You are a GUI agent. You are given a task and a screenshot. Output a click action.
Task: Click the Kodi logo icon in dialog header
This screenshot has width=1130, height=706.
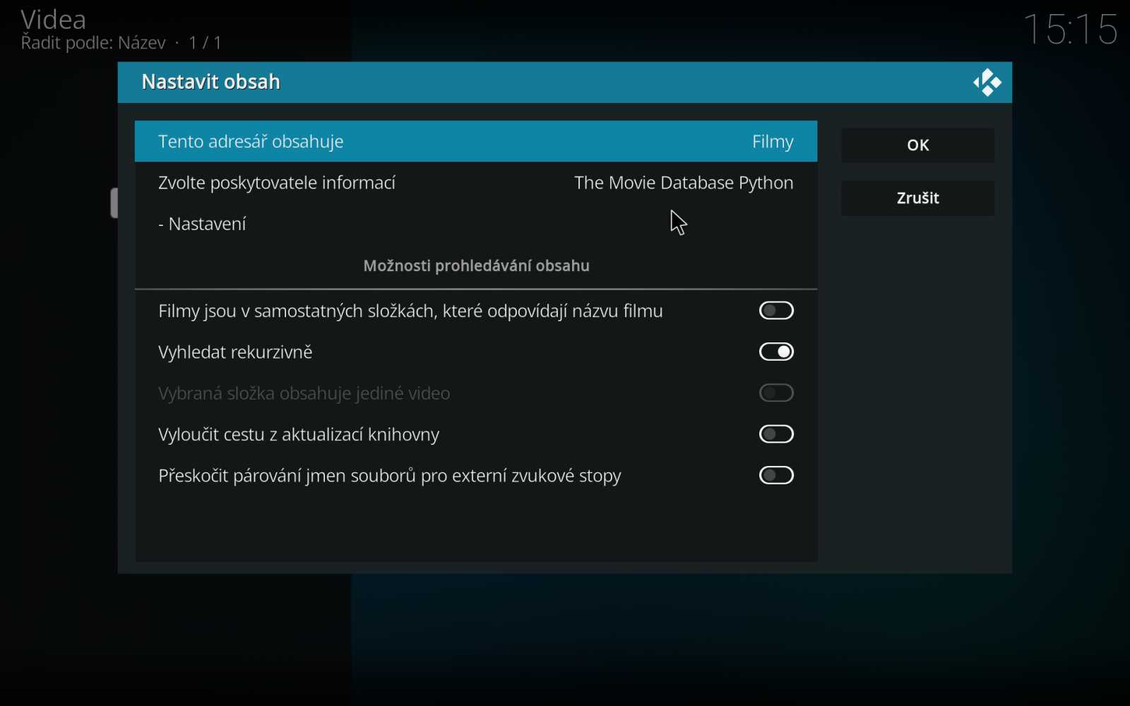[987, 83]
